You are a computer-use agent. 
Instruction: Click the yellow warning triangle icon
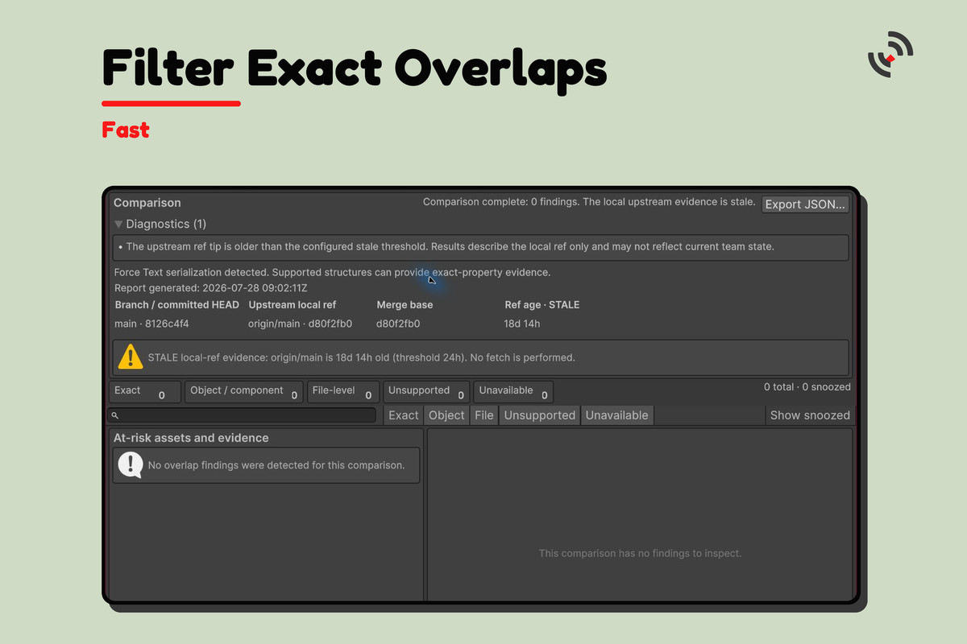[x=131, y=357]
